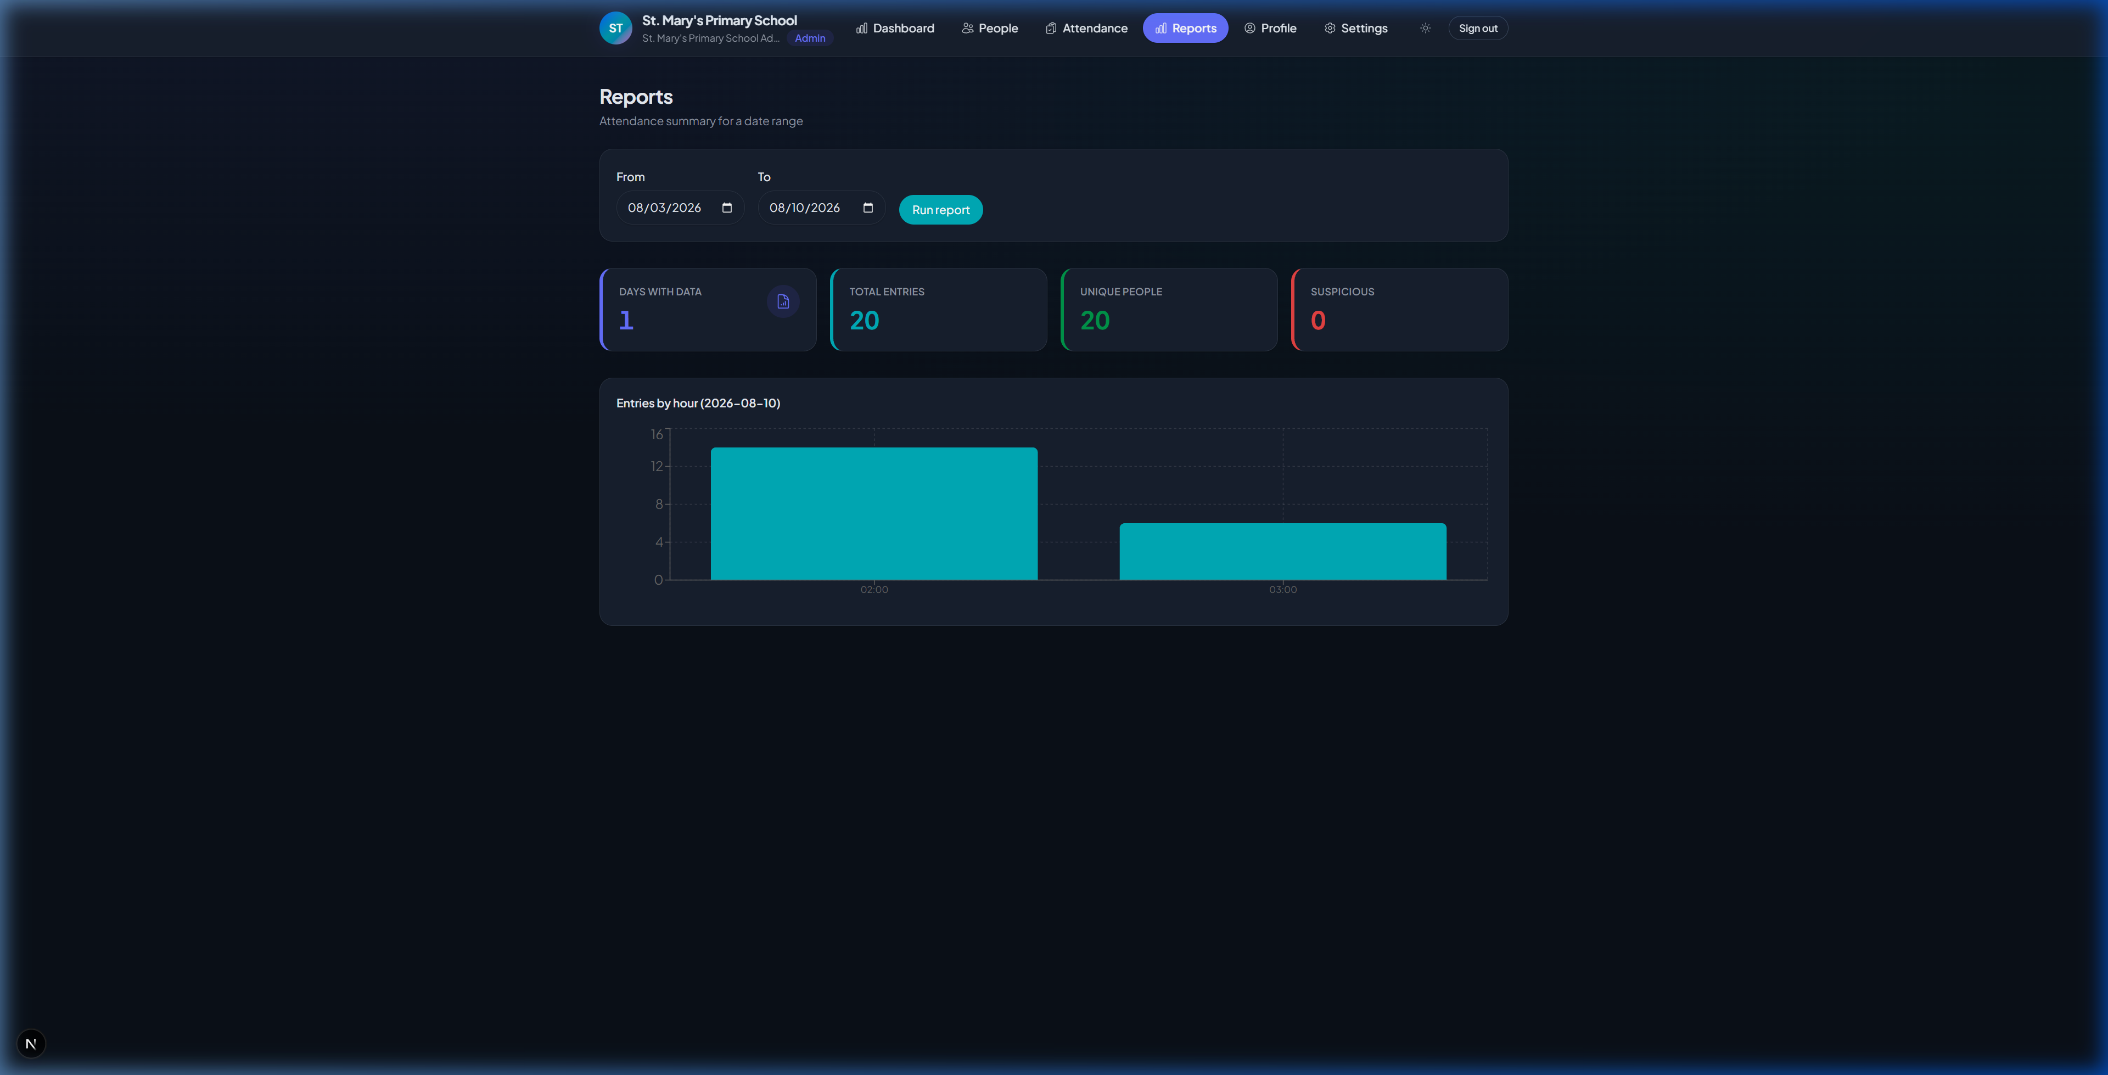
Task: Go to the People page
Action: pyautogui.click(x=989, y=28)
